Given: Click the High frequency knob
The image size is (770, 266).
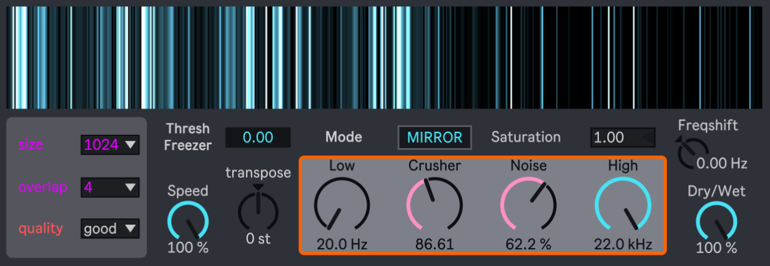Looking at the screenshot, I should click(622, 205).
